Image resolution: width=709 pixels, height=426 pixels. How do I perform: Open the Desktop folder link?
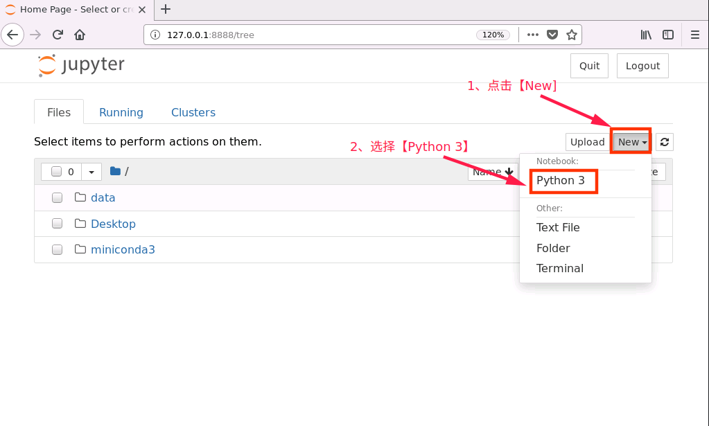(x=113, y=224)
